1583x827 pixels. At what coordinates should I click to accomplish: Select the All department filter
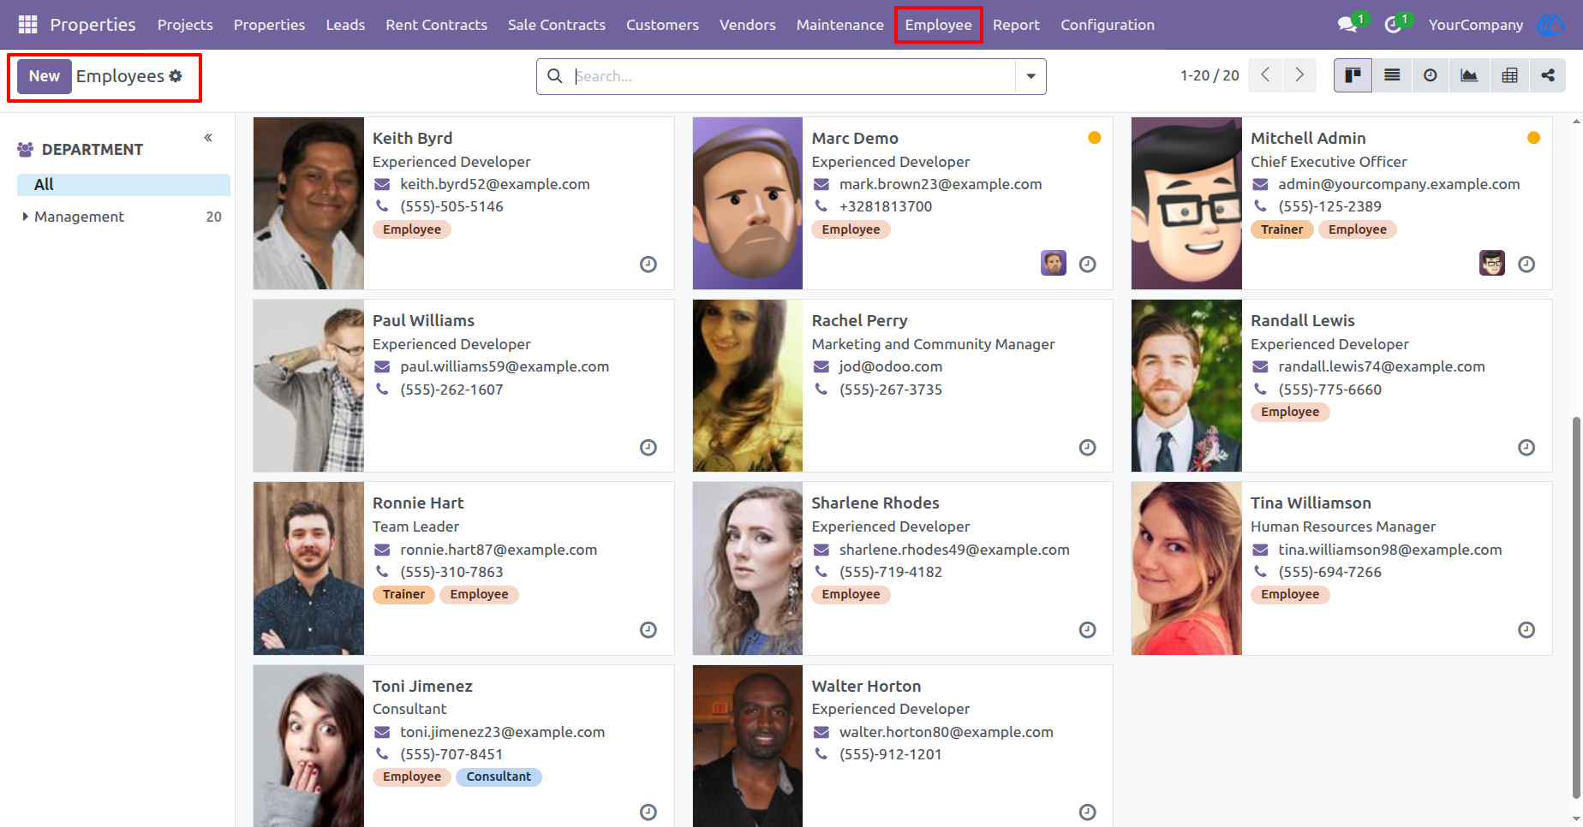coord(123,184)
